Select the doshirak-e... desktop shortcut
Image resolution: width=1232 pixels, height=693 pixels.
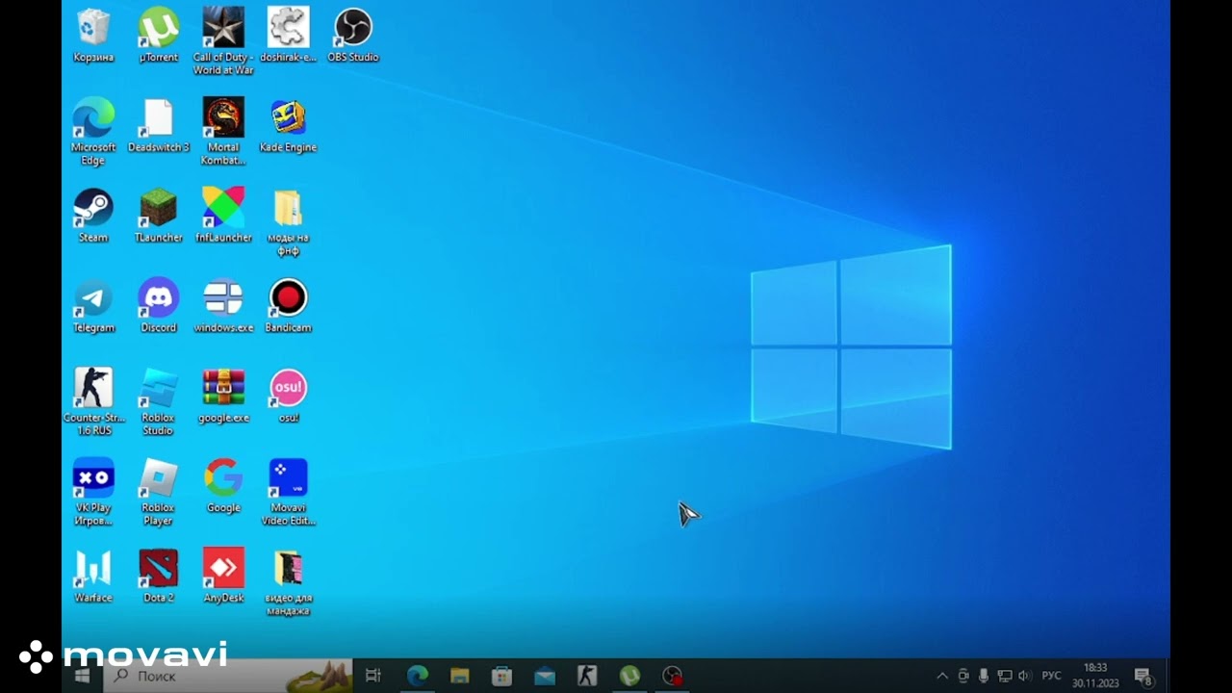point(288,36)
